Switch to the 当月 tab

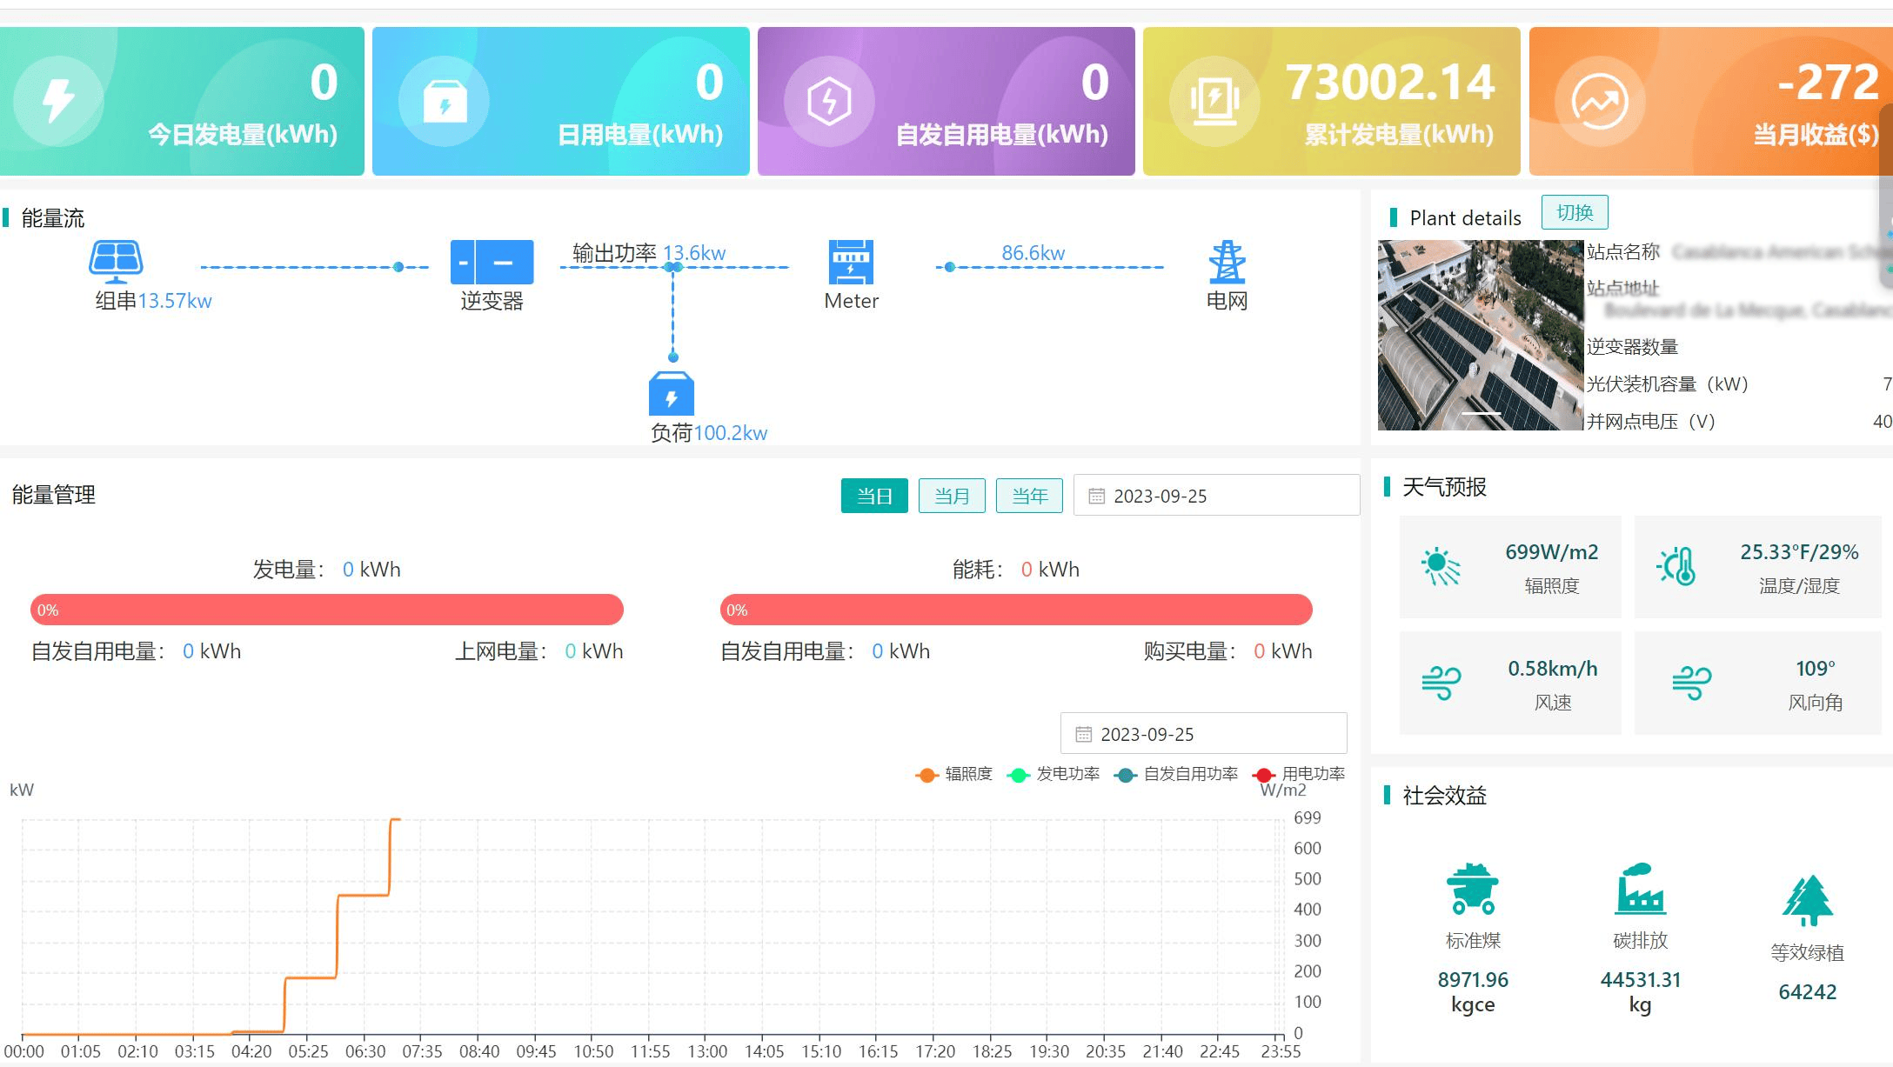point(952,496)
